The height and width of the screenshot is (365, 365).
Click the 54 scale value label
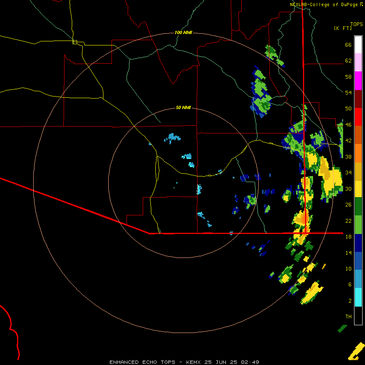point(348,92)
